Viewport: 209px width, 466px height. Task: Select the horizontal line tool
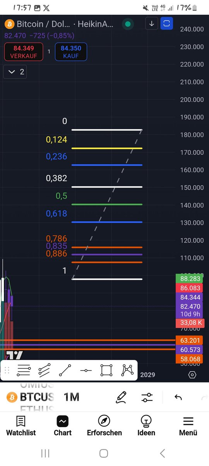coord(86,370)
